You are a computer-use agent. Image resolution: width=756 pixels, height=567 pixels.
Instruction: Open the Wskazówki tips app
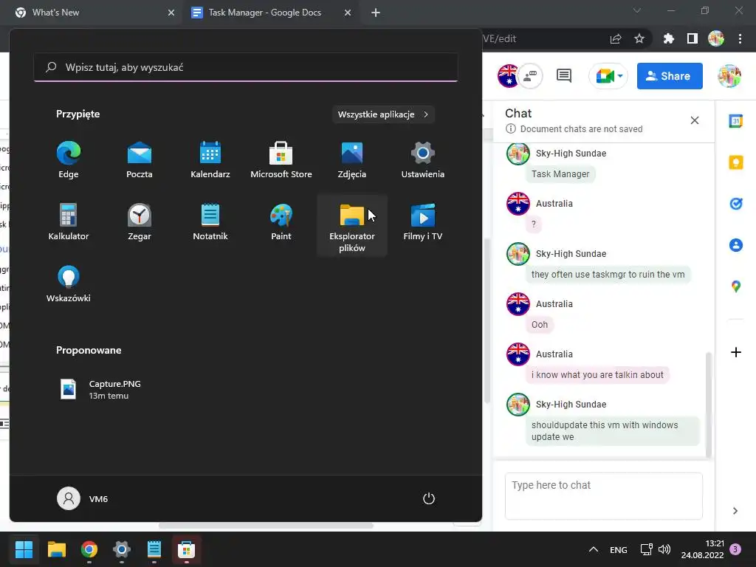(68, 284)
